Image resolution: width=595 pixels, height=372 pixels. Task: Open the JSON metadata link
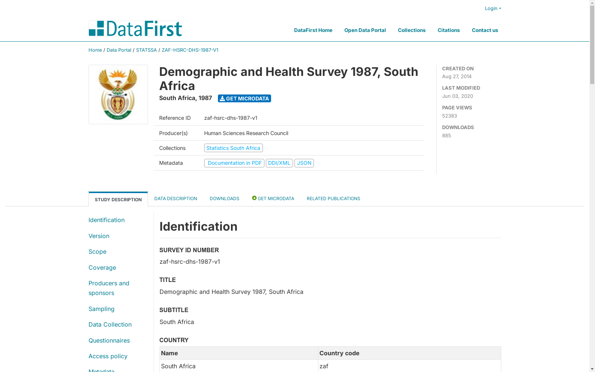[x=304, y=163]
